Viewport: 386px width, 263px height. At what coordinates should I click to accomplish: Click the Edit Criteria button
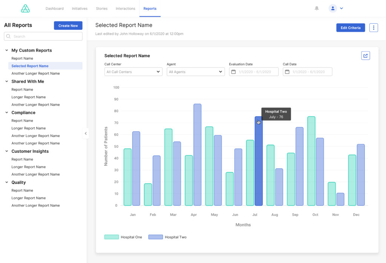[x=351, y=27]
